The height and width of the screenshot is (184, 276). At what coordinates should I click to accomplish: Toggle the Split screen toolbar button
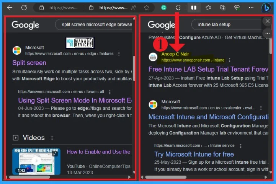click(194, 8)
